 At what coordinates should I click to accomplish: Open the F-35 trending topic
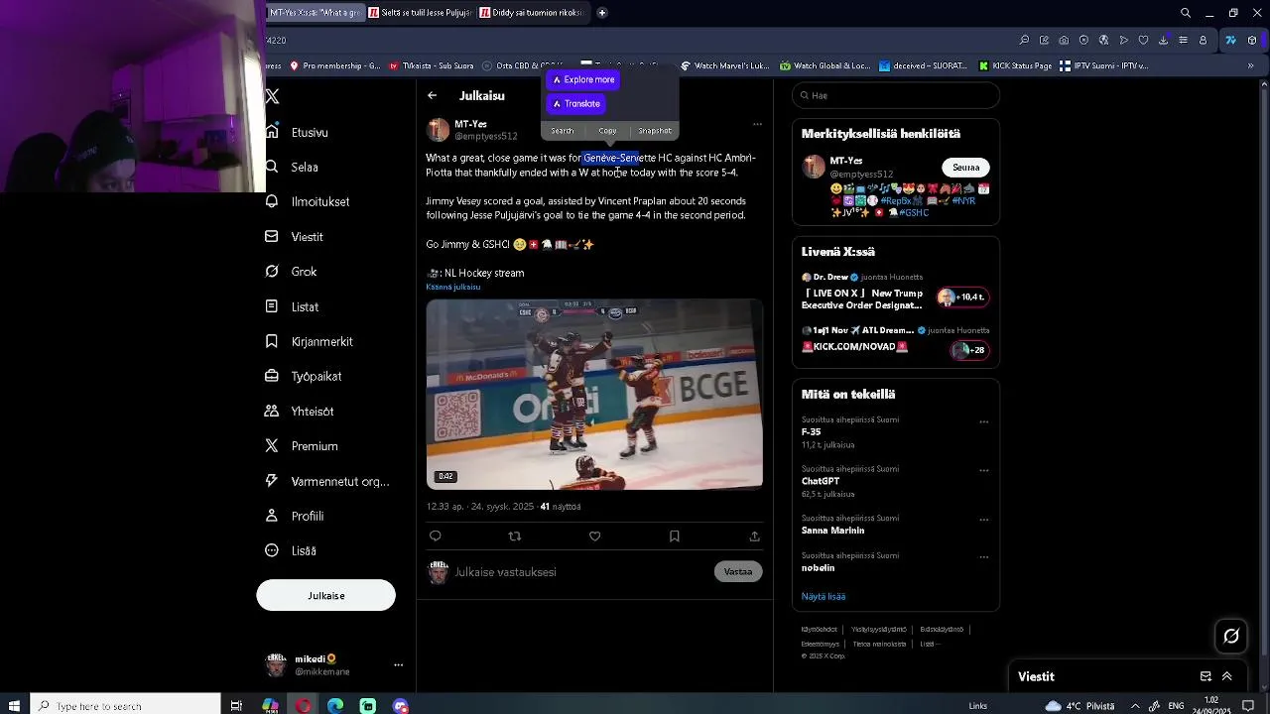click(811, 432)
